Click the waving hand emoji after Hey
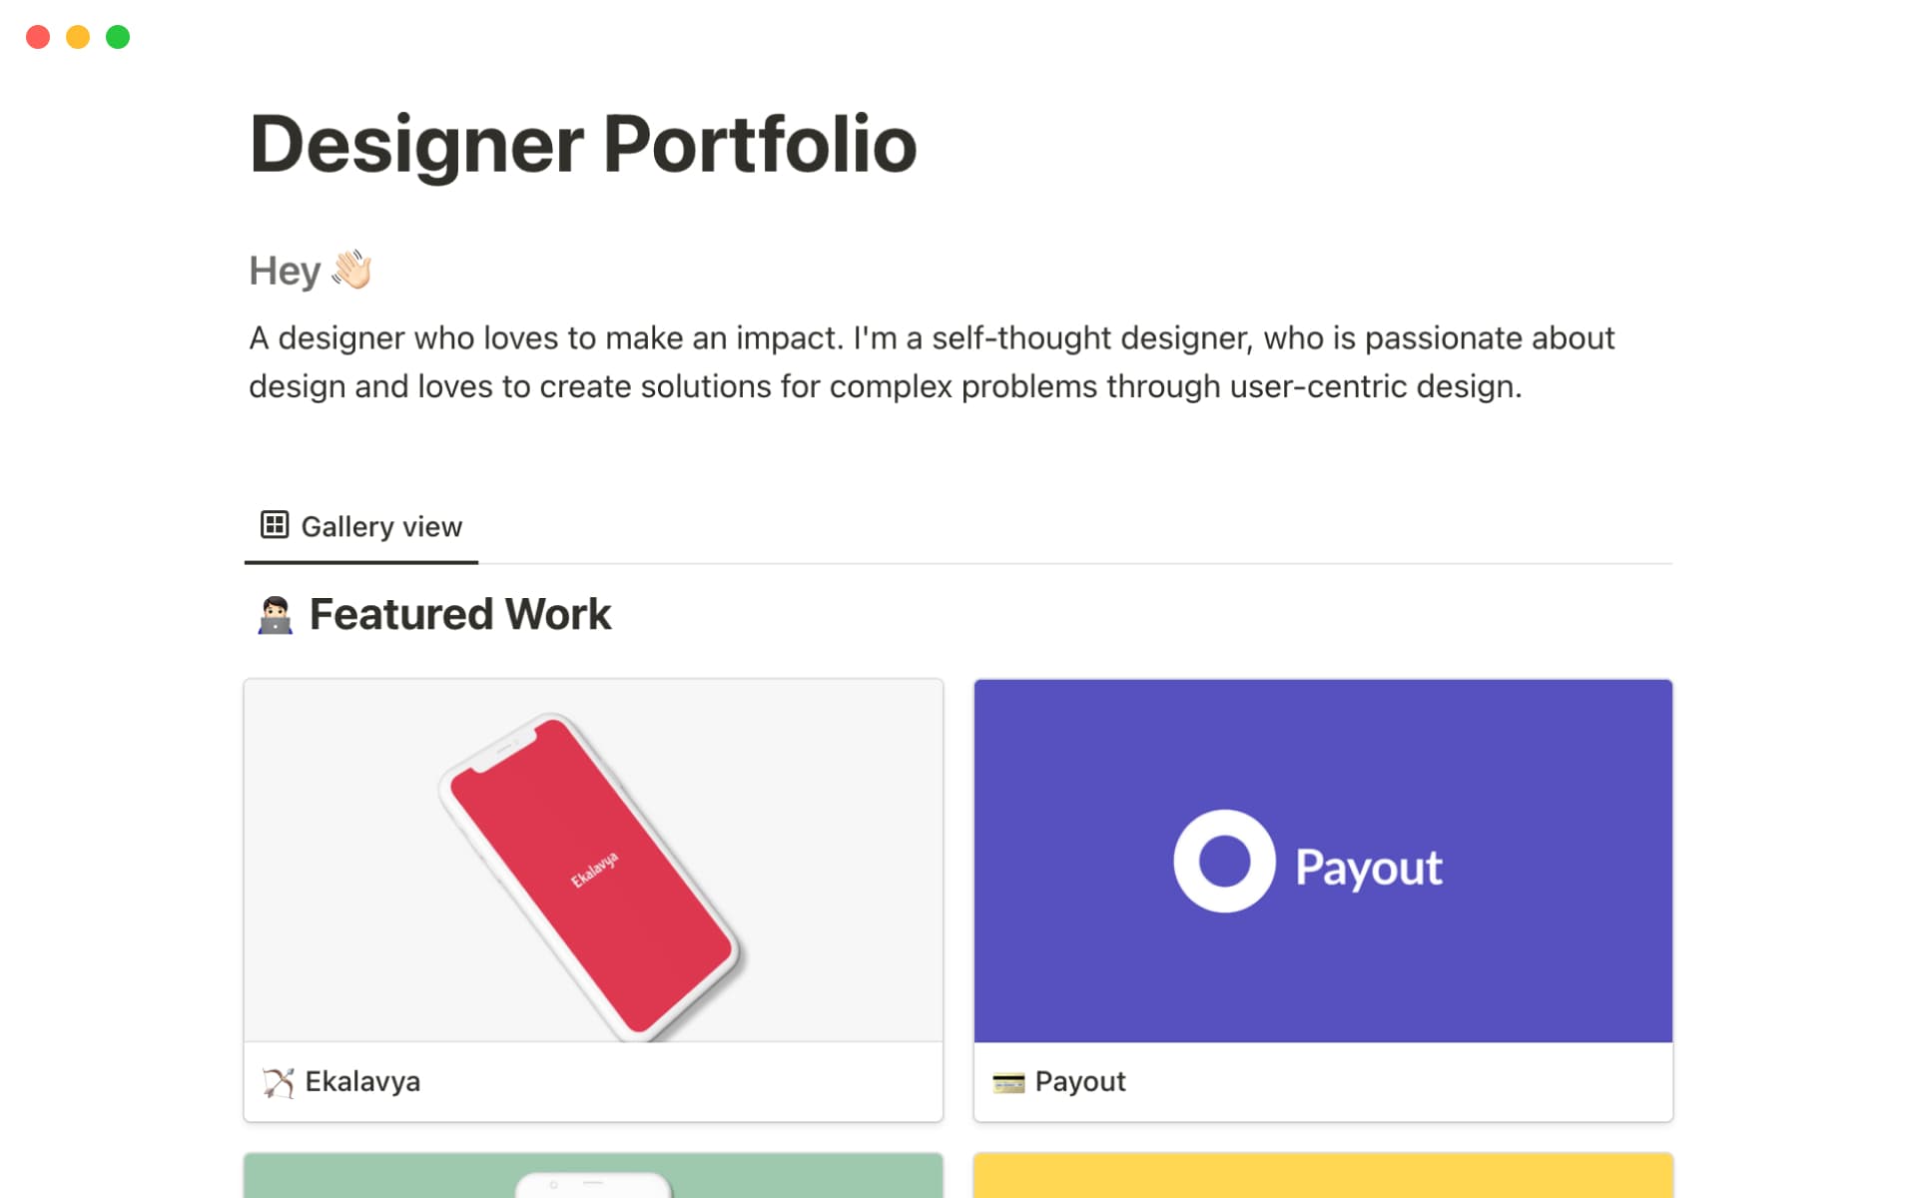 coord(350,268)
